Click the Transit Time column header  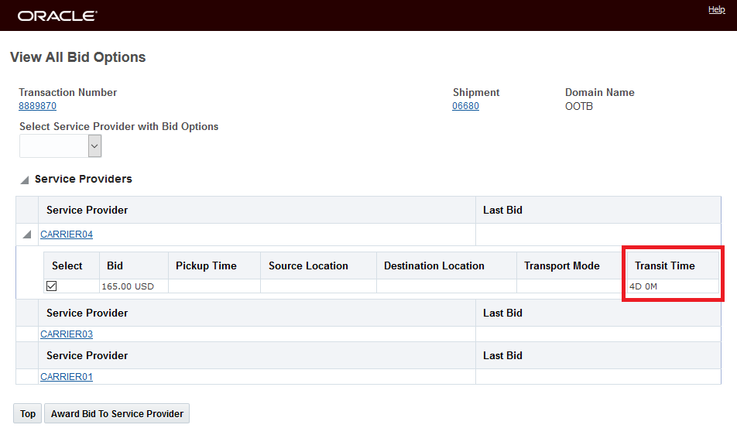pyautogui.click(x=664, y=265)
